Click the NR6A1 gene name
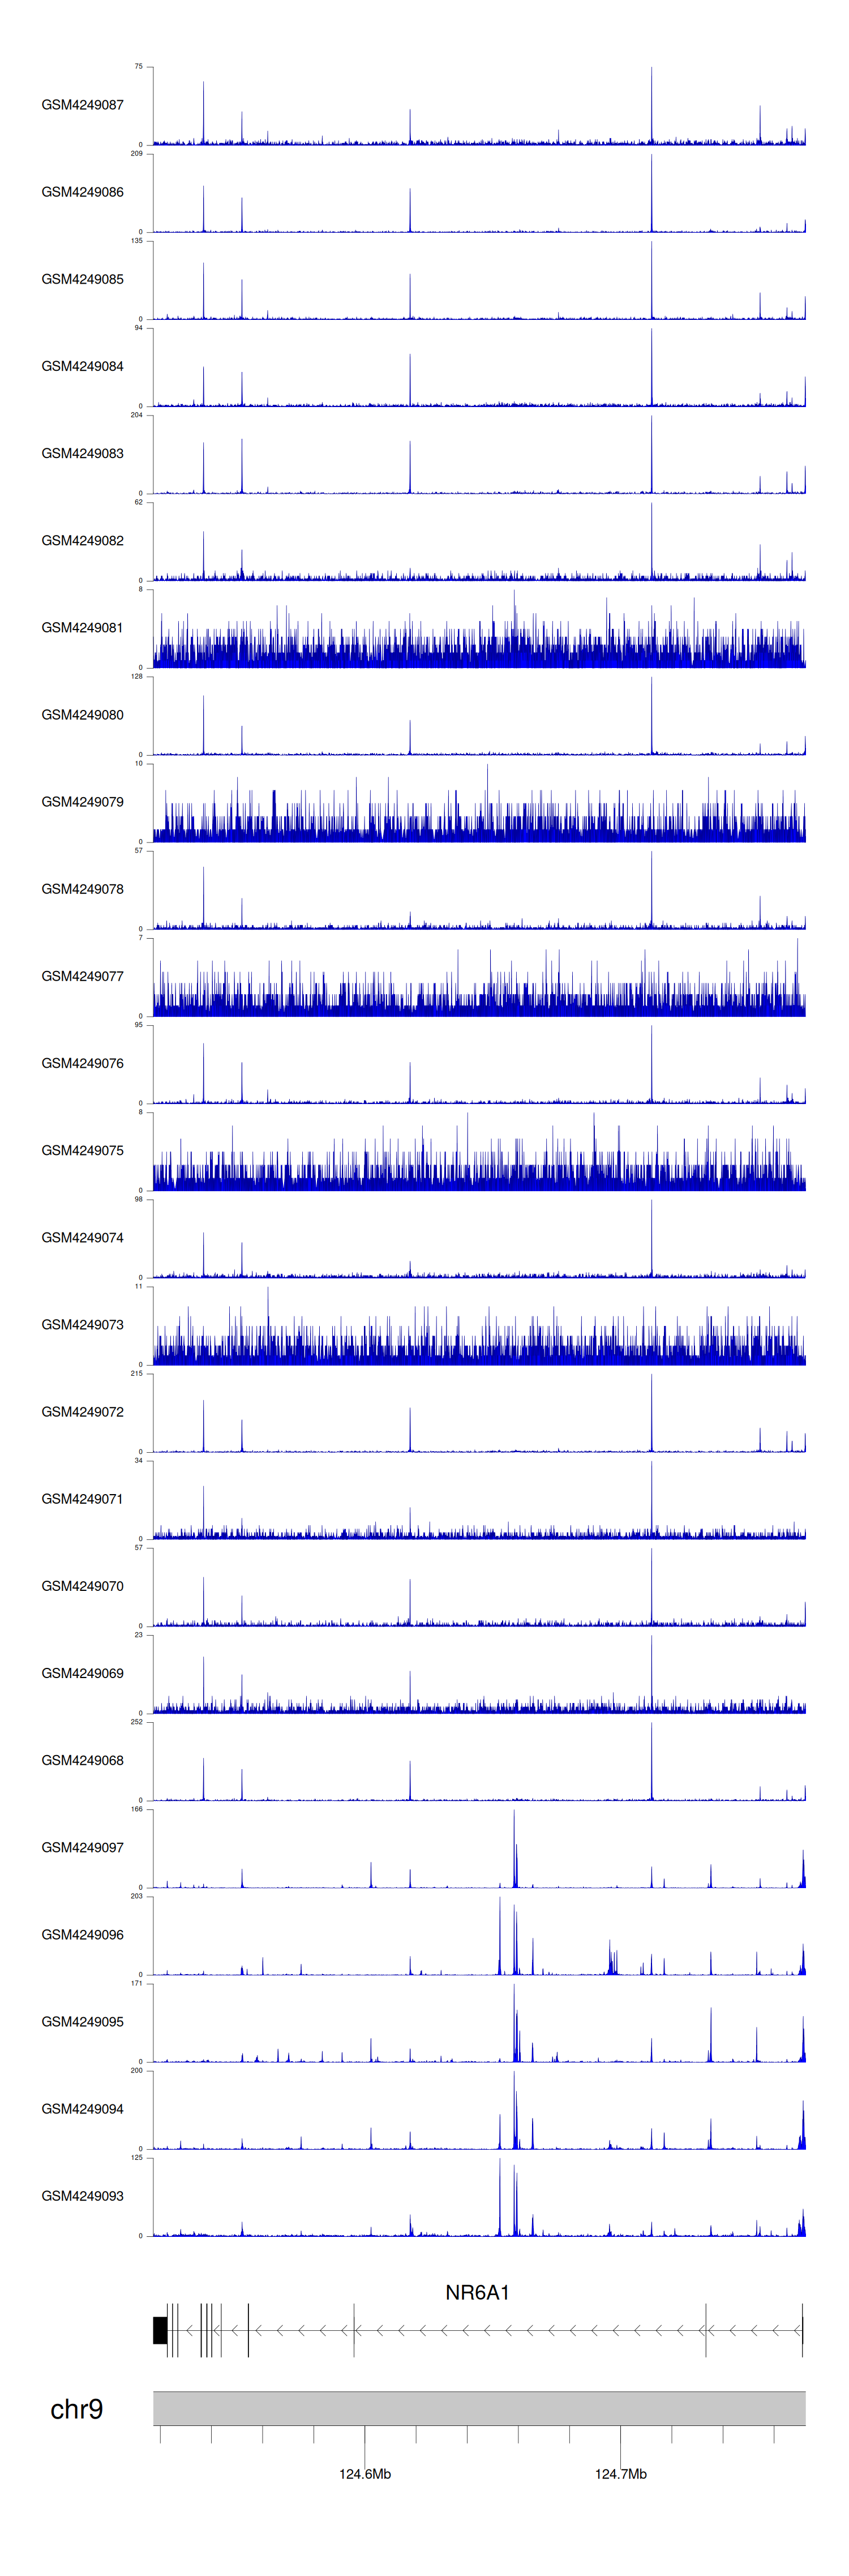 pyautogui.click(x=477, y=2292)
